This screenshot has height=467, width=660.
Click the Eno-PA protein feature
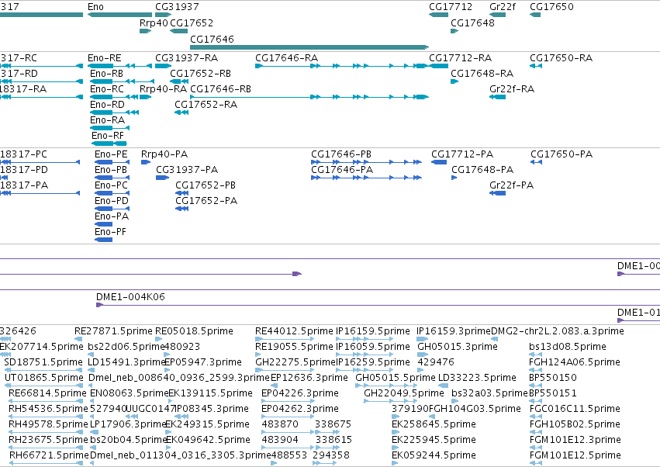[x=104, y=224]
